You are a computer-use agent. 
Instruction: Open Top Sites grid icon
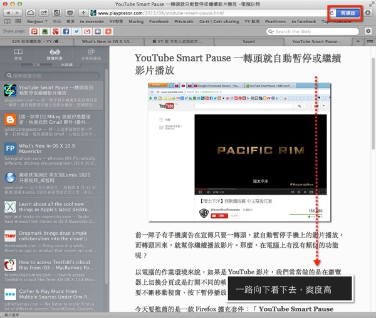click(18, 21)
